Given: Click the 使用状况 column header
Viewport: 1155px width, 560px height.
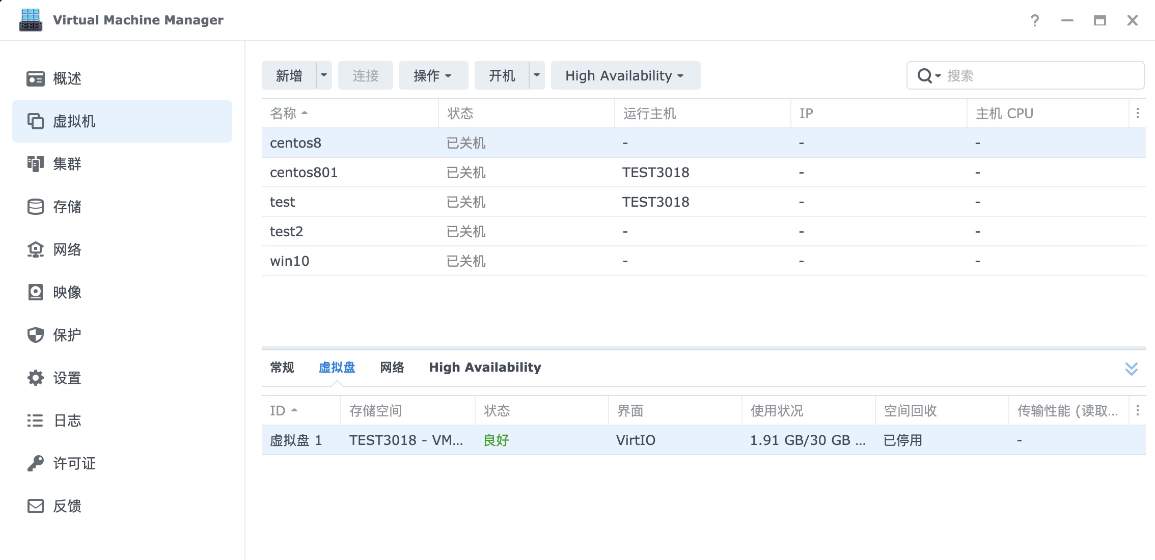Looking at the screenshot, I should click(809, 410).
